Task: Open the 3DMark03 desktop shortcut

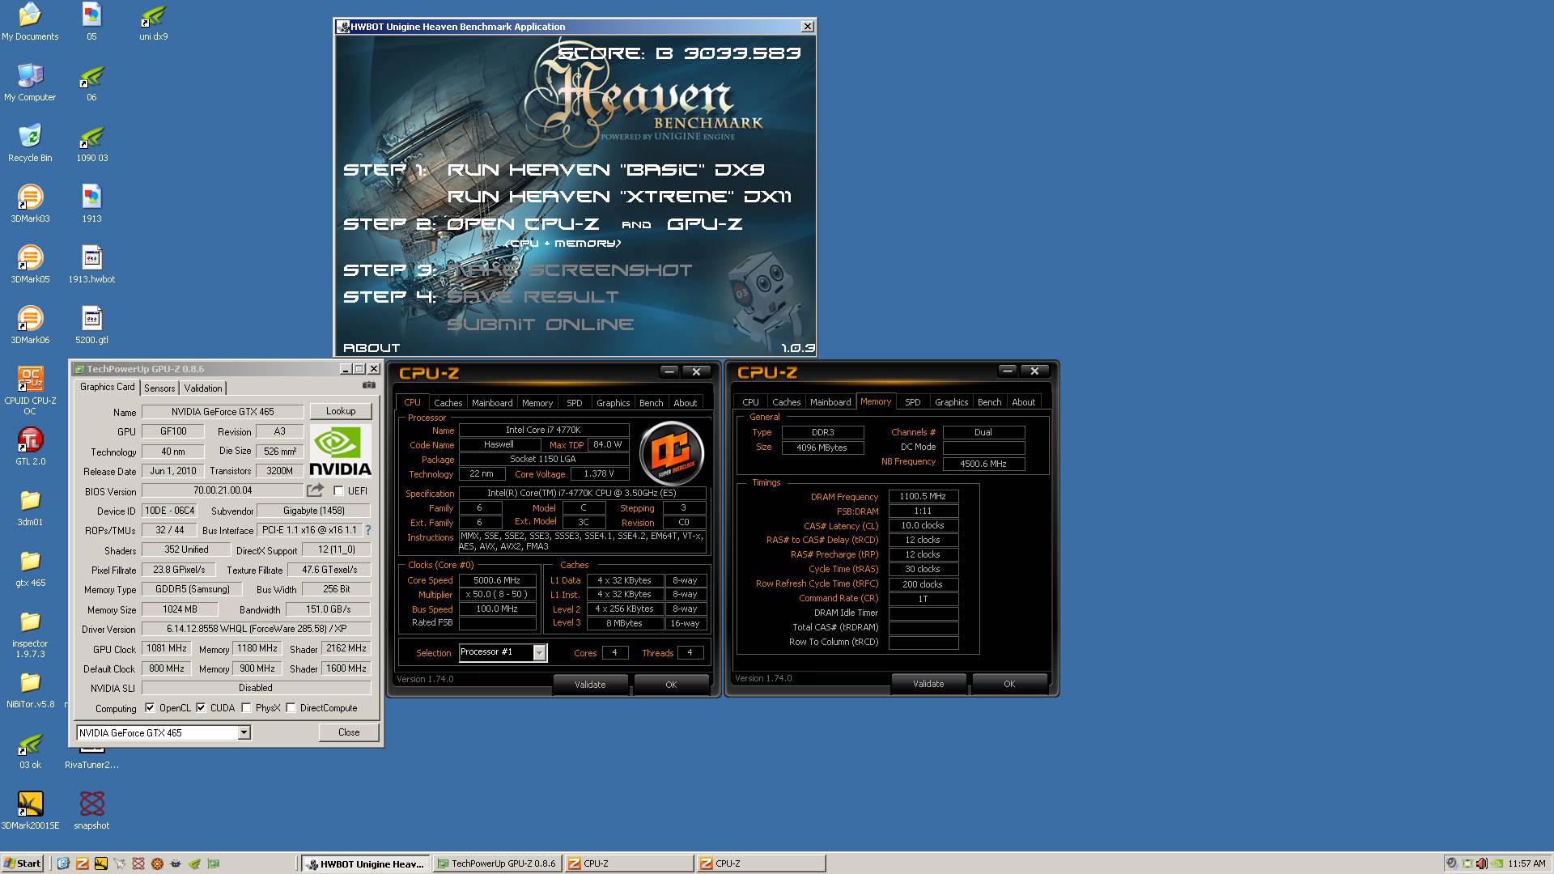Action: (30, 204)
